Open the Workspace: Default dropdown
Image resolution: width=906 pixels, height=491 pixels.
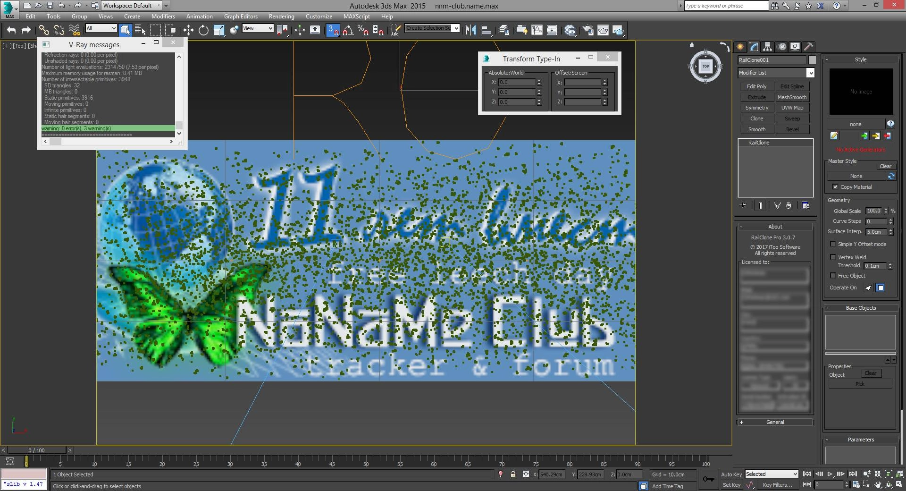(x=131, y=6)
